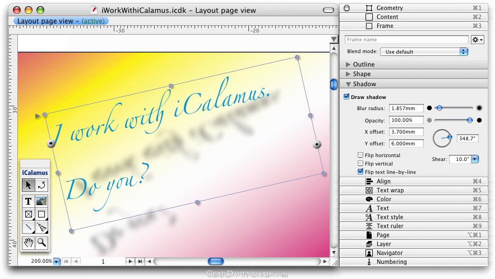Open the 200.00% zoom level dropdown
Image resolution: width=495 pixels, height=279 pixels.
pyautogui.click(x=57, y=261)
